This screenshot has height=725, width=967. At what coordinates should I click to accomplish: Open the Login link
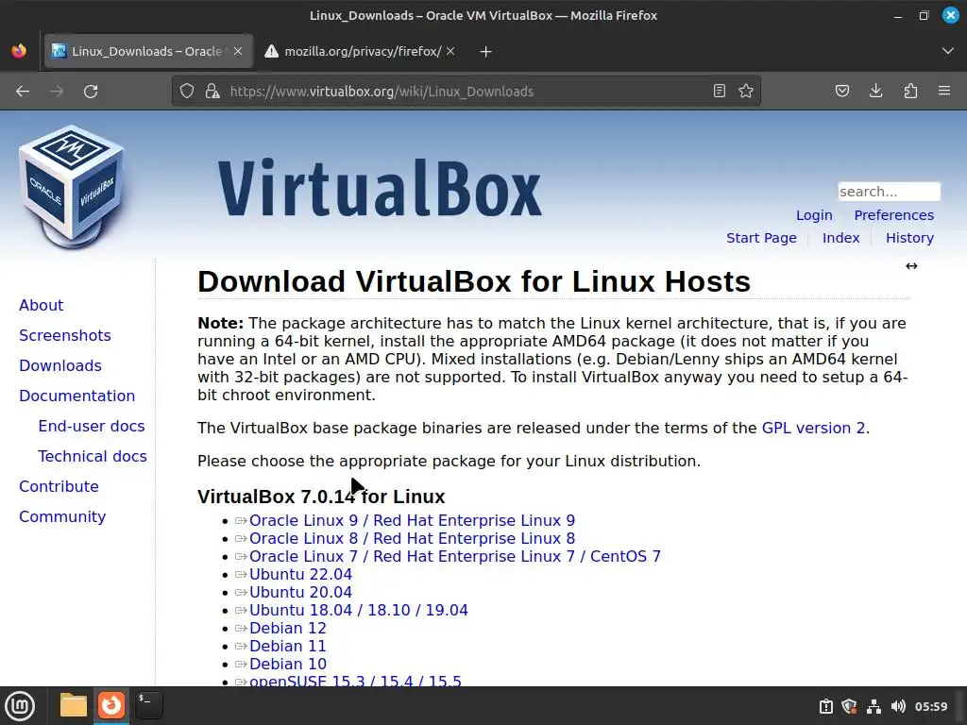pyautogui.click(x=814, y=215)
